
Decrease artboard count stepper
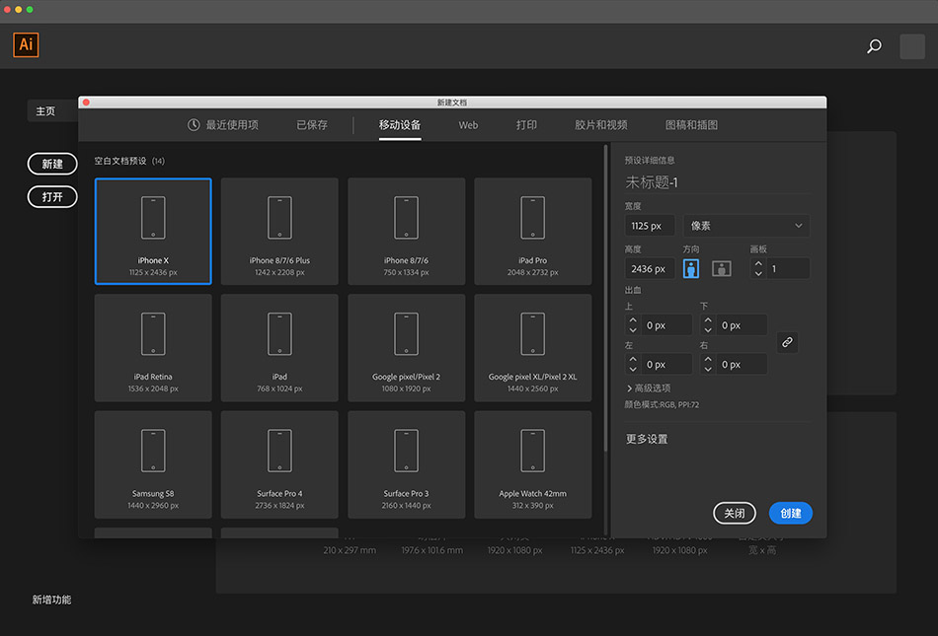tap(758, 273)
